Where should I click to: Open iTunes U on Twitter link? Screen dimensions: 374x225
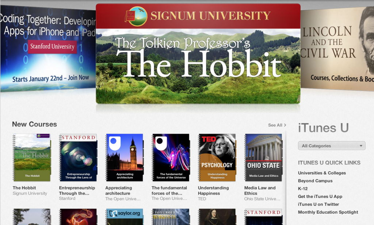click(318, 204)
